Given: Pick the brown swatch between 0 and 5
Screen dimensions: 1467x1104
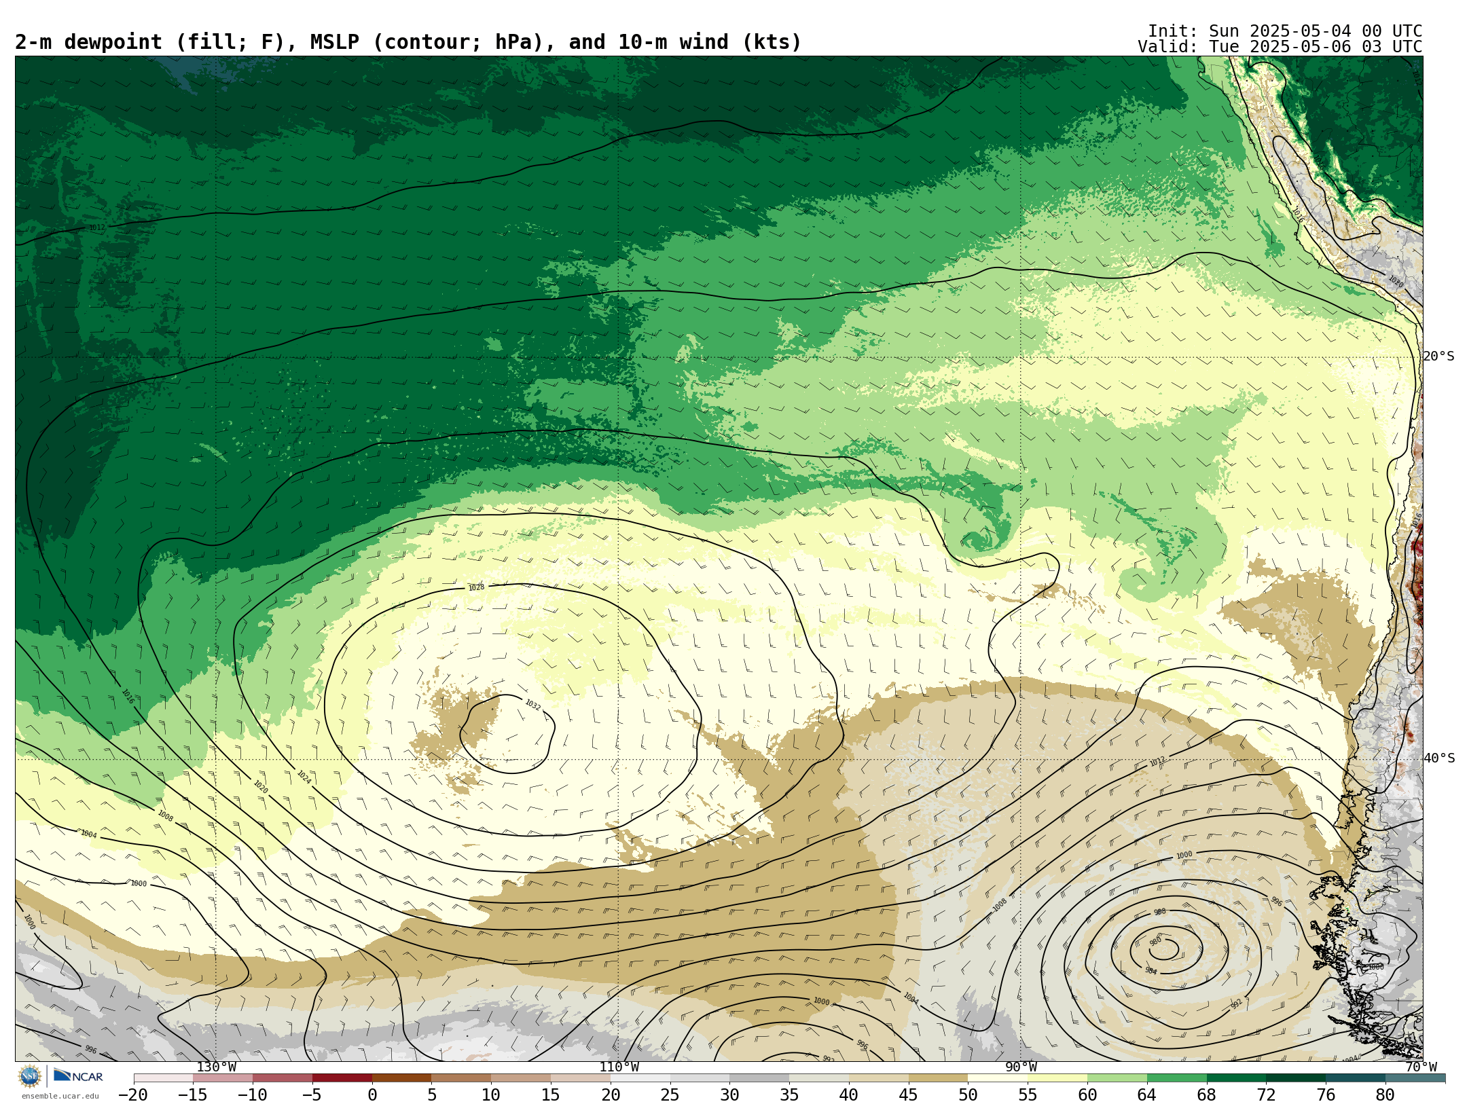Looking at the screenshot, I should click(401, 1078).
